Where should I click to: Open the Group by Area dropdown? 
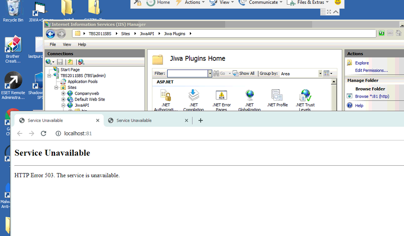click(x=320, y=74)
